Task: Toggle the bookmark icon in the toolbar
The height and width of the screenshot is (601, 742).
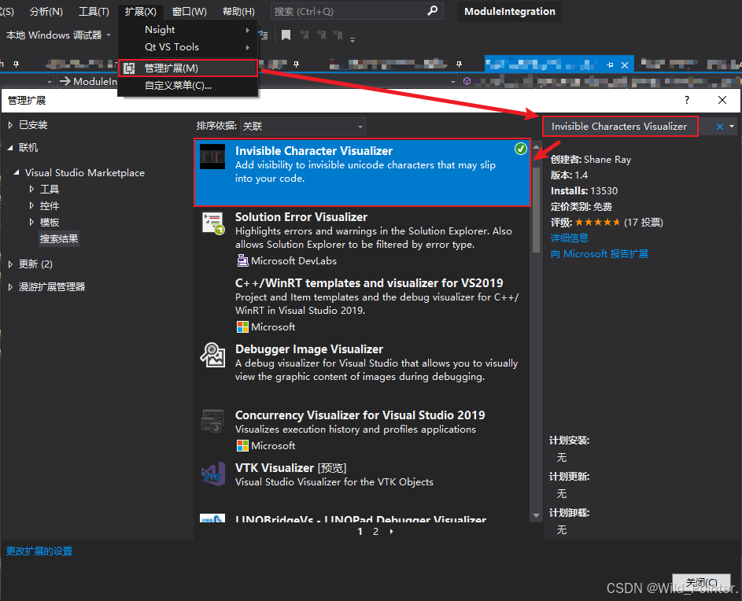Action: tap(286, 35)
